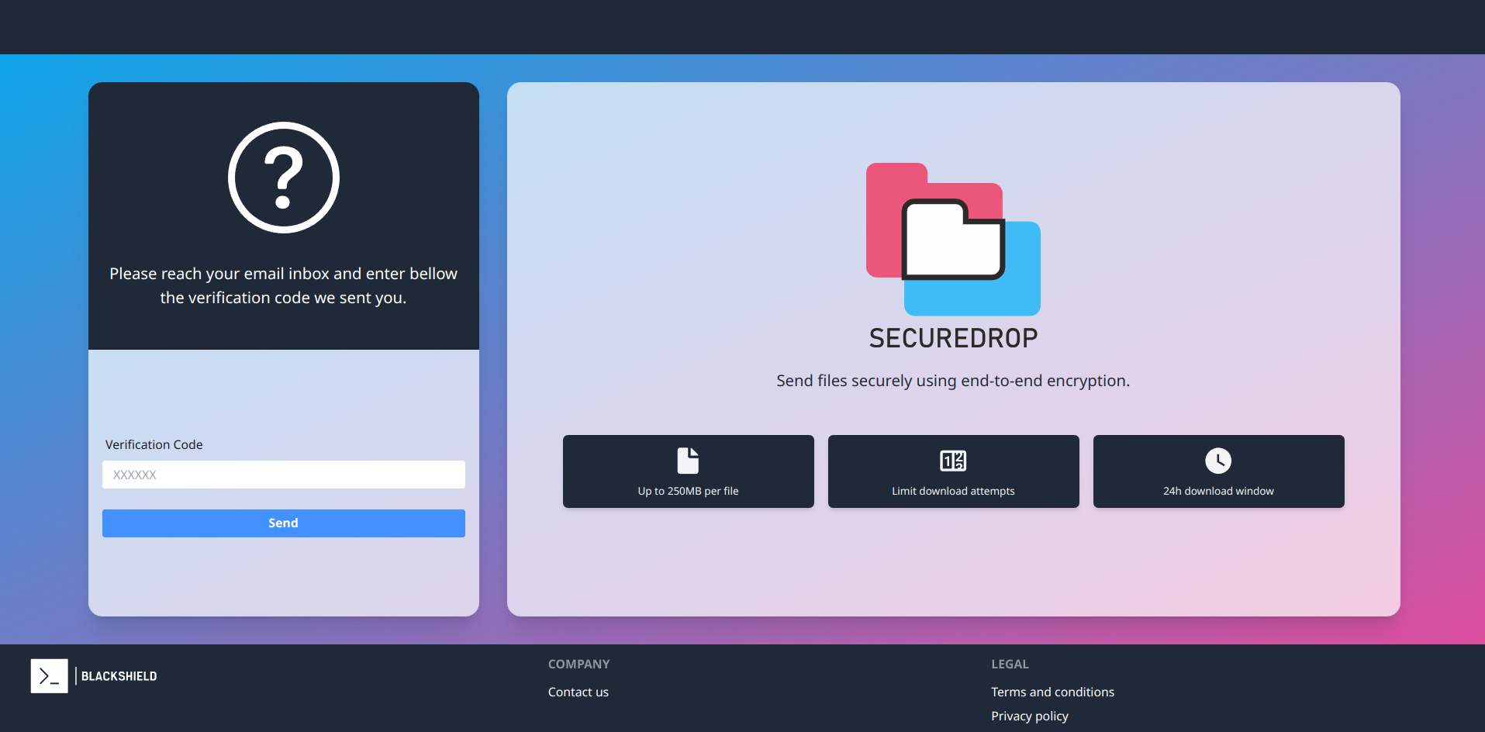Click the Blackshield terminal prompt logo icon
This screenshot has height=732, width=1485.
50,676
